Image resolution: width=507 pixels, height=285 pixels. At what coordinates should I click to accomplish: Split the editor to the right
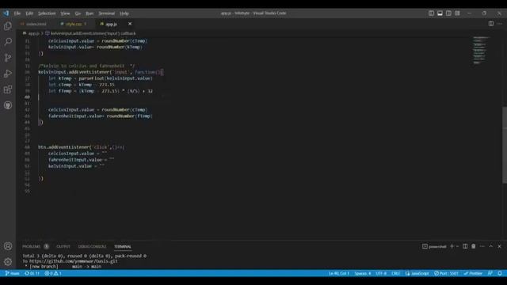point(491,24)
